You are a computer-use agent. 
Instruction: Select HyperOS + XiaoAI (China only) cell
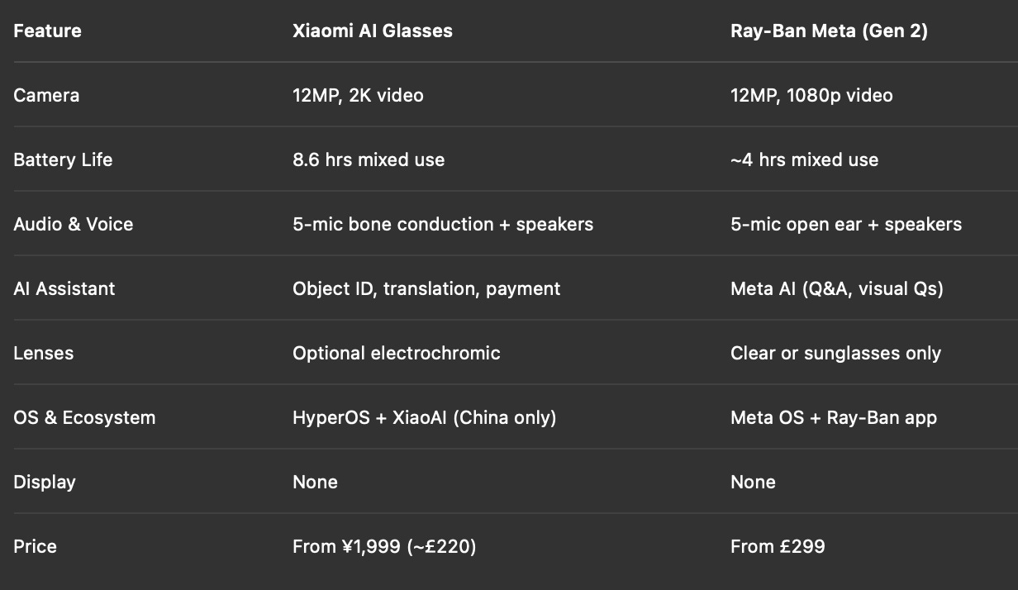[424, 418]
